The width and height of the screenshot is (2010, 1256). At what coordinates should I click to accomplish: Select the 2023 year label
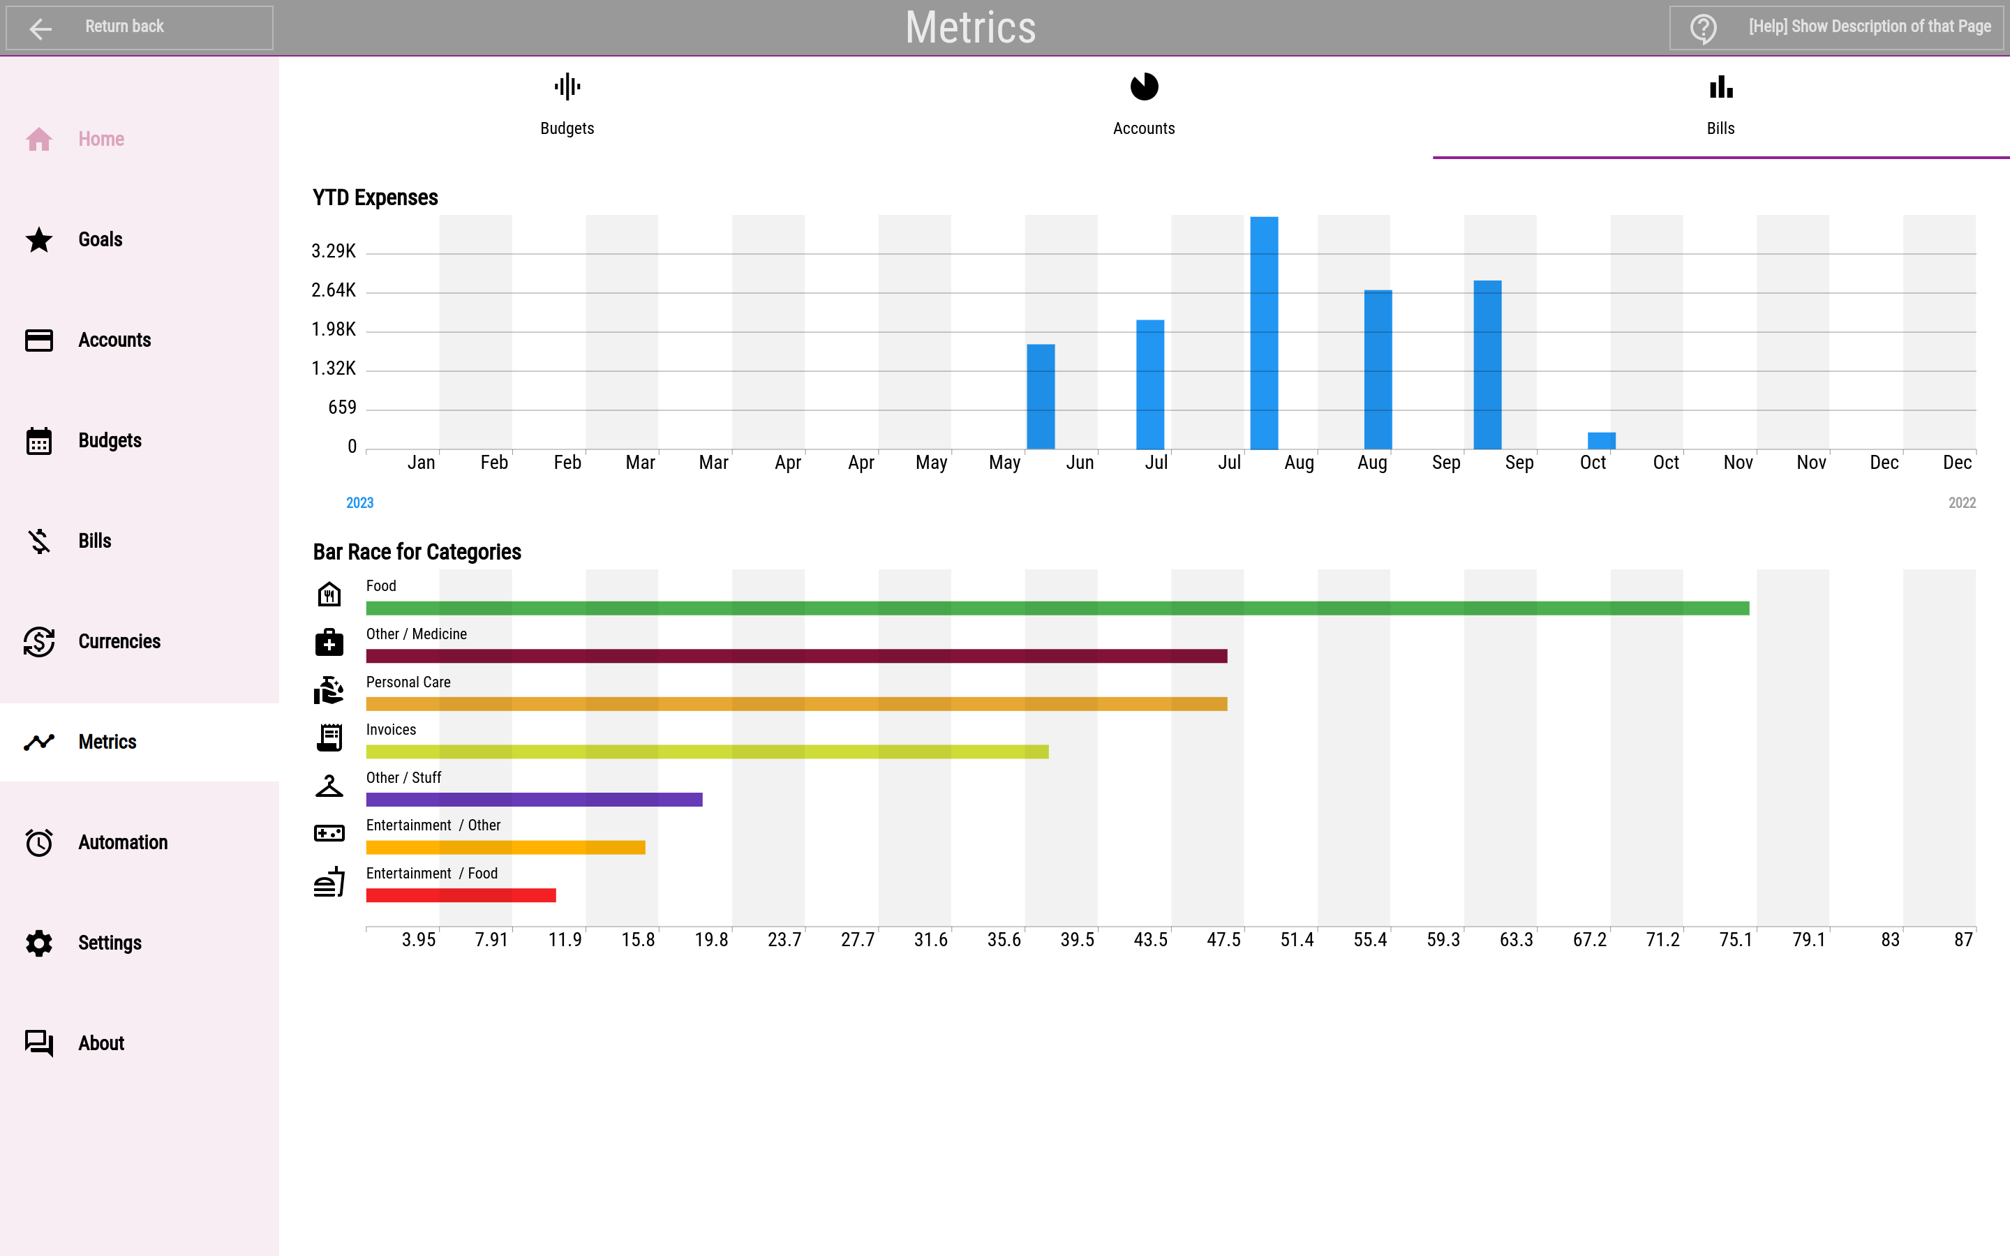tap(359, 503)
